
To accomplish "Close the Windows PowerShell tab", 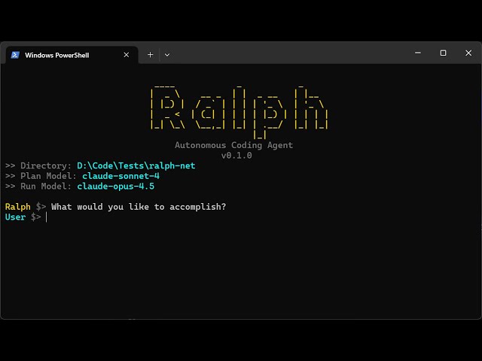I will (127, 55).
